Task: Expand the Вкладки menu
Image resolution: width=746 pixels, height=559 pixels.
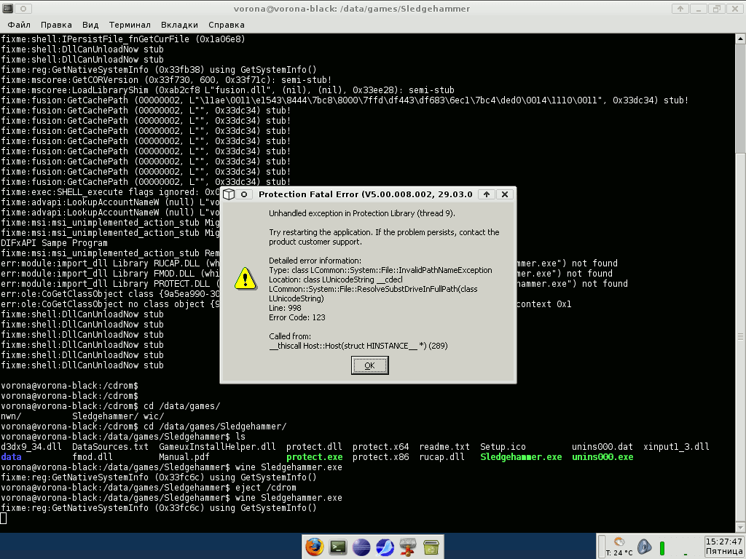Action: coord(179,25)
